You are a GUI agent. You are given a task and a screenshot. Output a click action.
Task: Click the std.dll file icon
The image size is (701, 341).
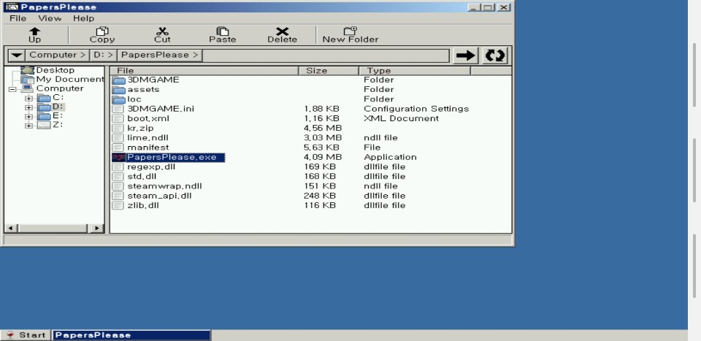[118, 177]
